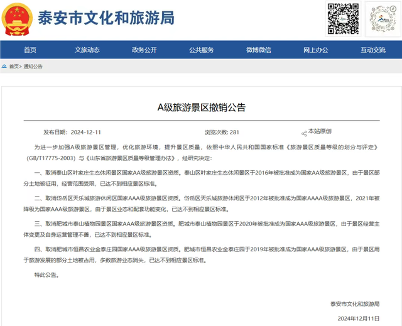Click the article title A级旅游景区撤销公告

point(202,107)
